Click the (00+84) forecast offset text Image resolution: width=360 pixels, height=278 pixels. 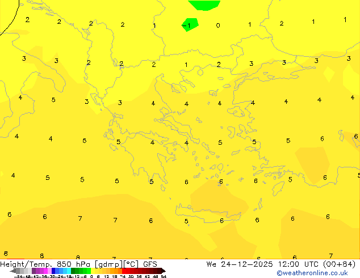coord(340,264)
